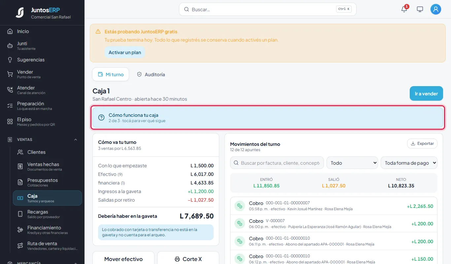Switch to the Auditoría tab

click(151, 75)
